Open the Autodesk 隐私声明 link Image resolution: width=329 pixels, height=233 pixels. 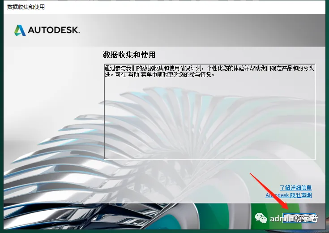(289, 195)
